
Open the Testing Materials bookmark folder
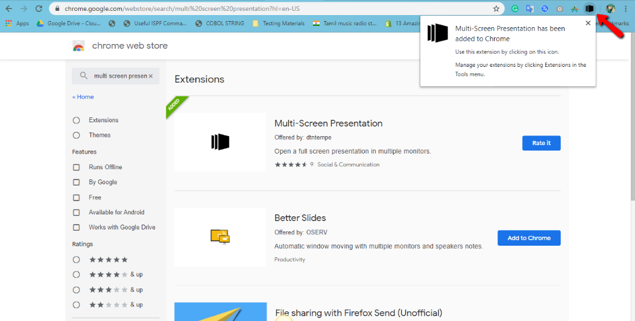pos(279,23)
